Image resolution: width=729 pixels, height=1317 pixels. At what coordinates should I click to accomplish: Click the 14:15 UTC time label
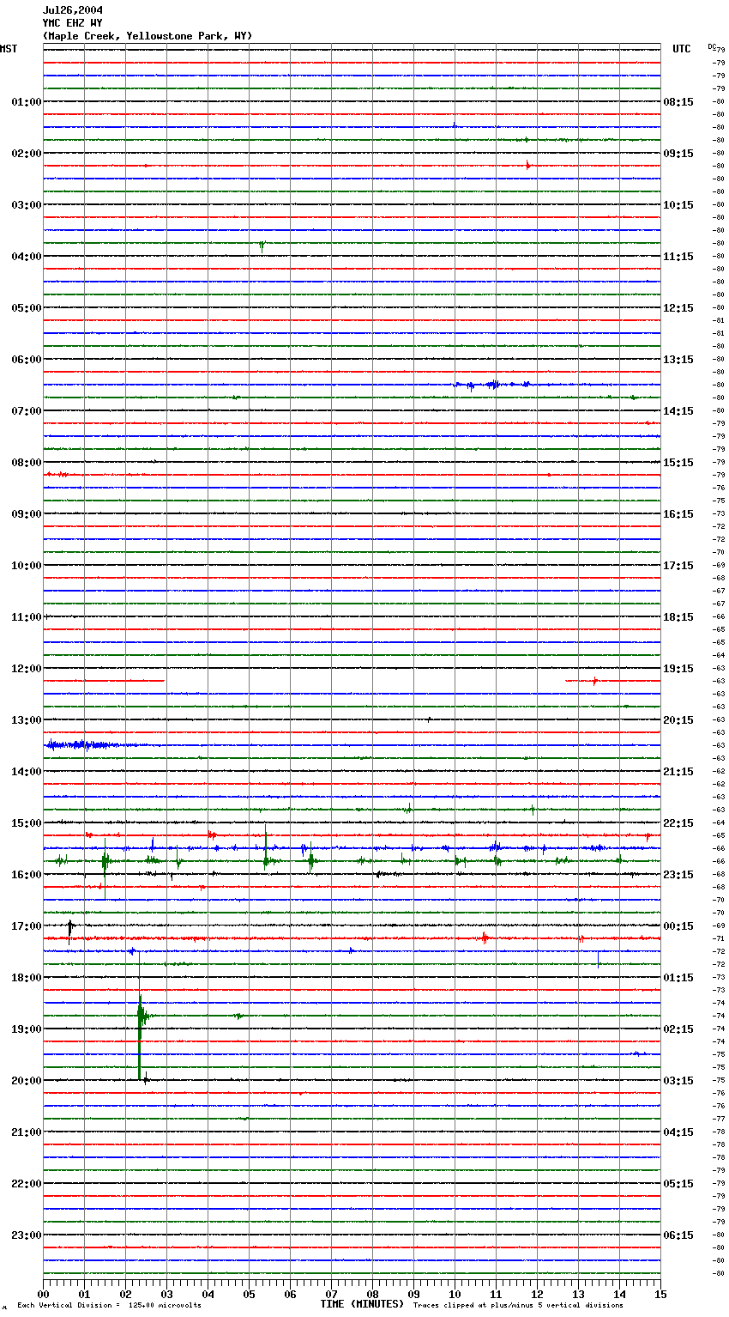[678, 411]
